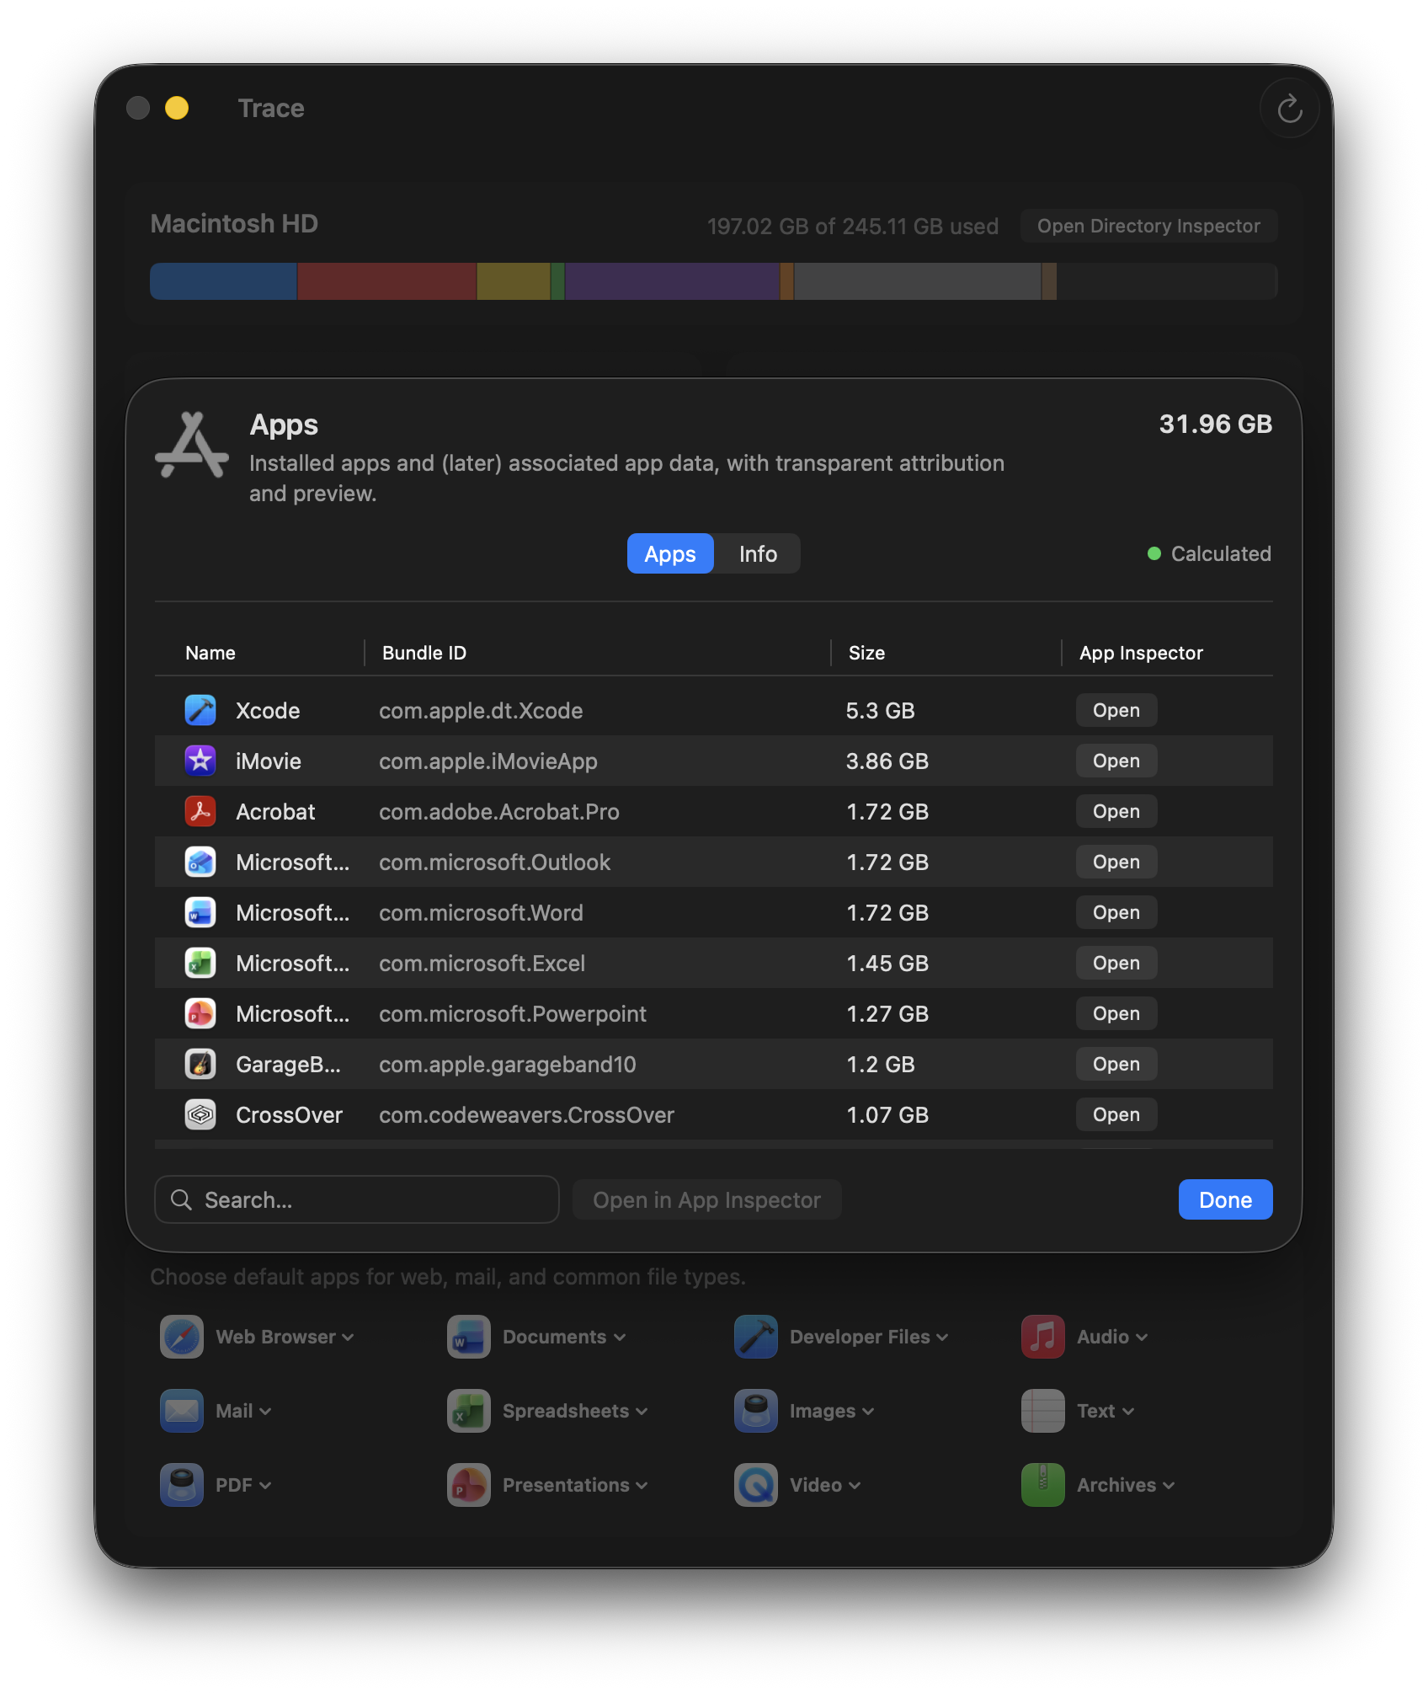Viewport: 1428px width, 1693px height.
Task: Click the QuickTime icon next to Video
Action: [755, 1485]
